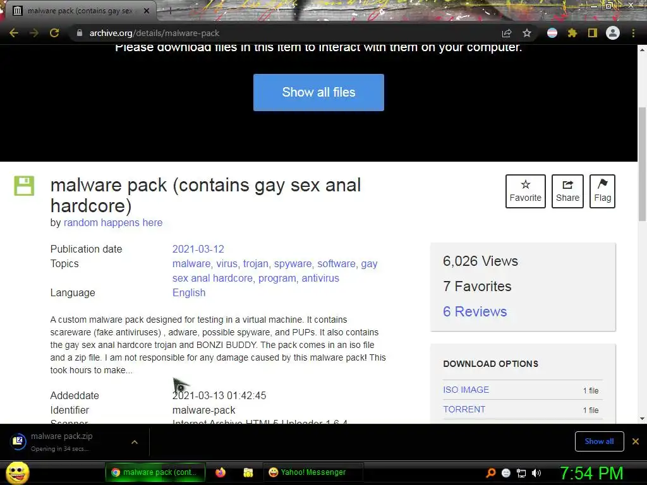Open the share page icon in address bar
Image resolution: width=647 pixels, height=485 pixels.
(x=507, y=33)
